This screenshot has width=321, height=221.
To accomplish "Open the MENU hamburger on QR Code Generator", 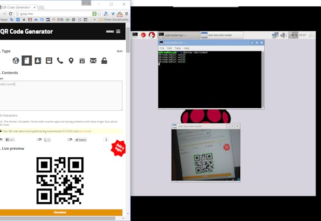I will [x=113, y=32].
